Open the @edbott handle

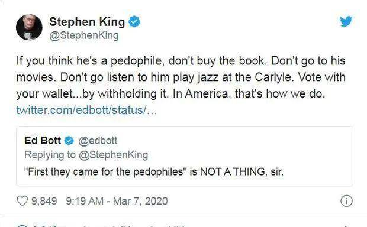[98, 141]
